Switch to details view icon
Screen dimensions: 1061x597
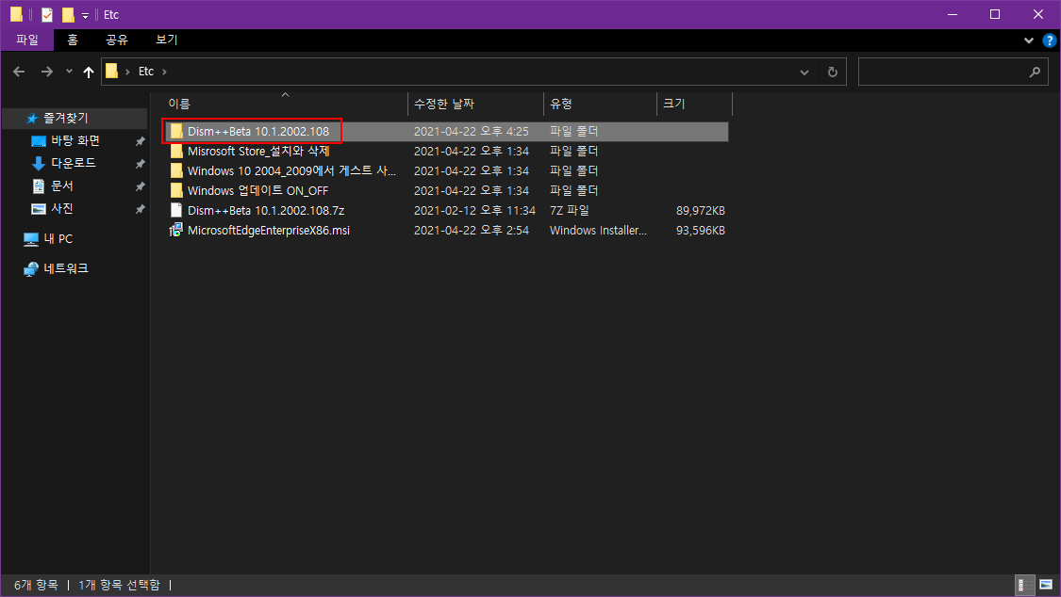pyautogui.click(x=1024, y=585)
